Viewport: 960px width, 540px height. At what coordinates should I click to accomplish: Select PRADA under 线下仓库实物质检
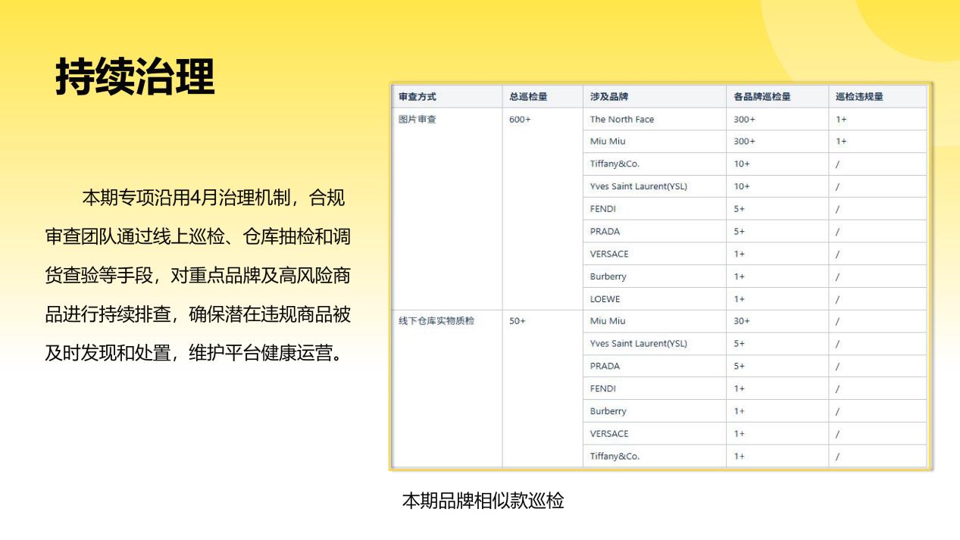click(605, 366)
